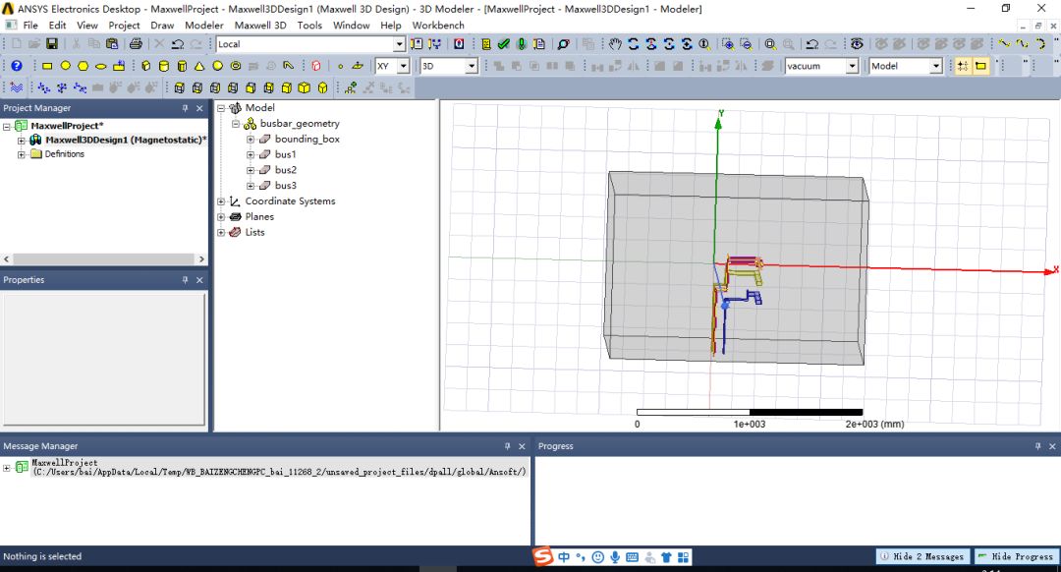Select the Draw Circle tool
This screenshot has height=572, width=1061.
[x=66, y=66]
